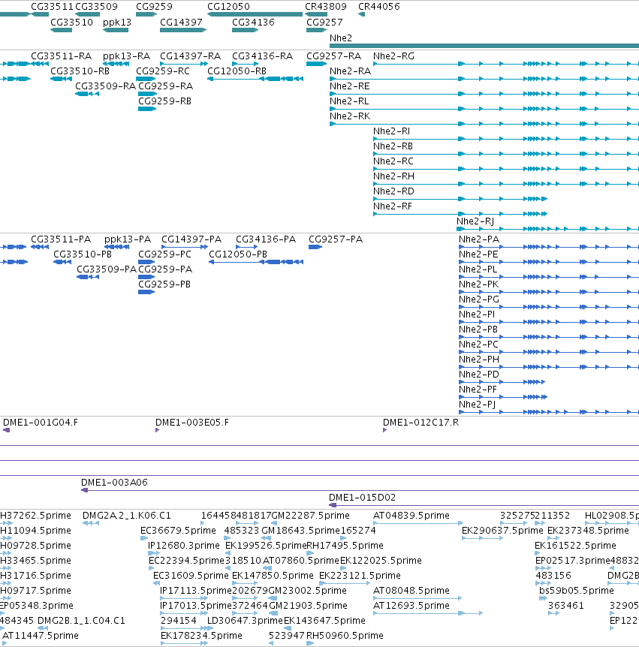Select protein CG14397-PA

[191, 239]
